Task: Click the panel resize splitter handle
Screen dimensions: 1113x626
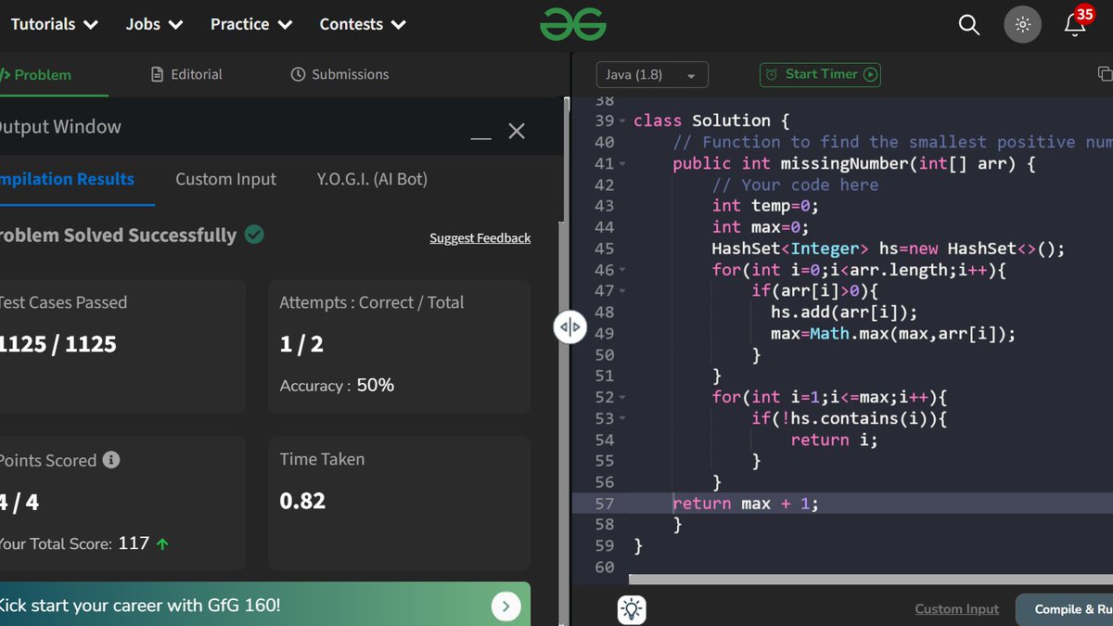Action: point(570,326)
